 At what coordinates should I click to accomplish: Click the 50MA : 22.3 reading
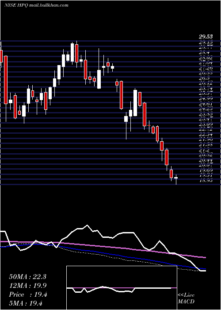coord(27,277)
